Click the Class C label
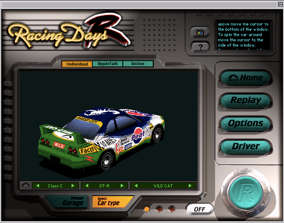This screenshot has width=284, height=223. tap(55, 186)
